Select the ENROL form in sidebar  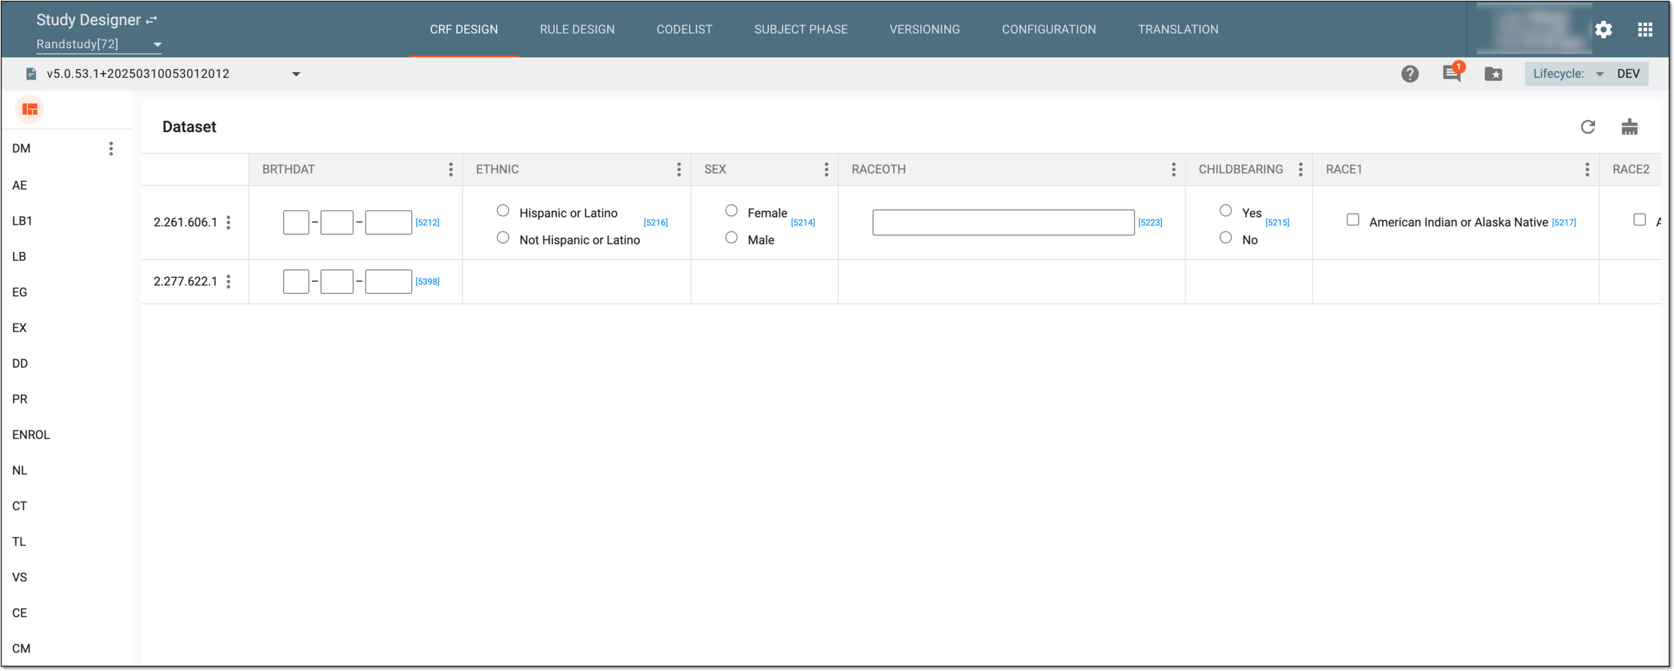point(31,435)
